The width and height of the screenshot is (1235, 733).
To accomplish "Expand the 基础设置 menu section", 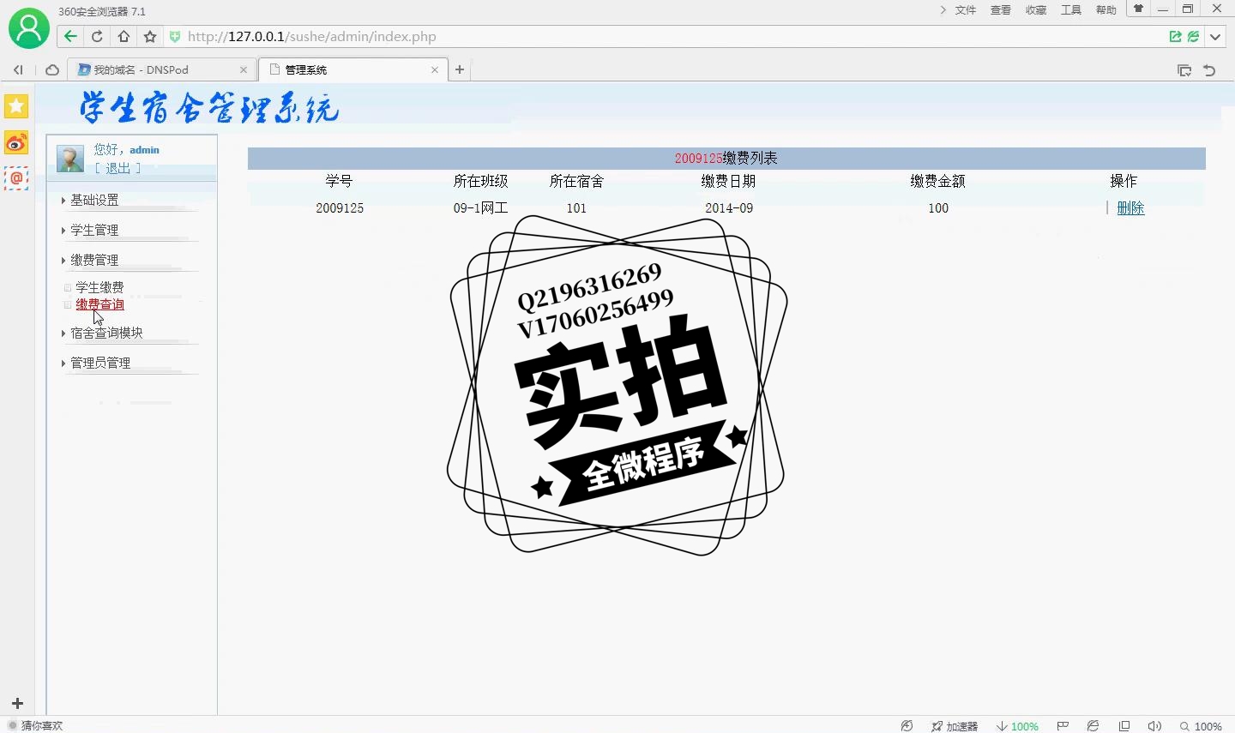I will (94, 200).
